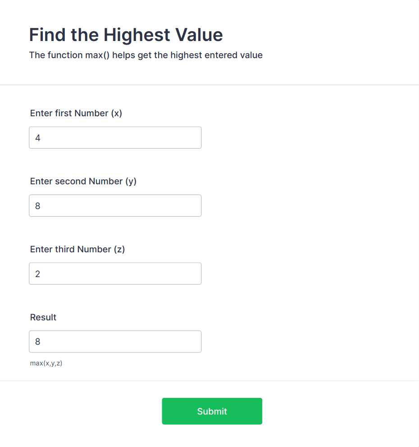Place cursor on the value 8 in y field
Viewport: 419px width, 447px height.
click(38, 206)
